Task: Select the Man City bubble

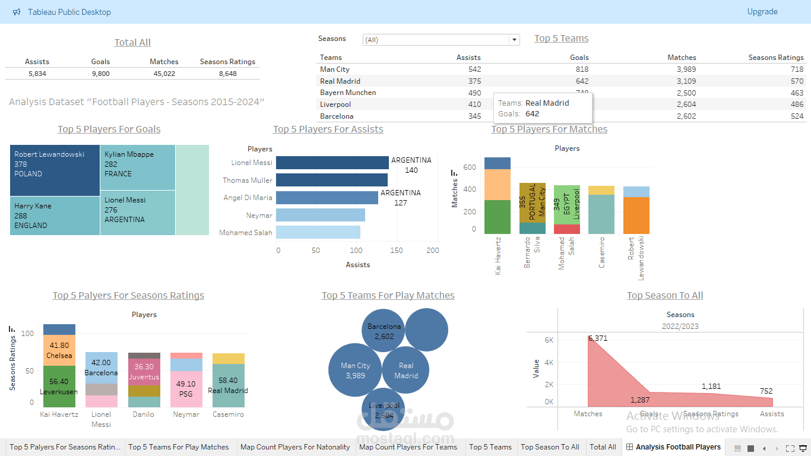Action: [x=355, y=370]
